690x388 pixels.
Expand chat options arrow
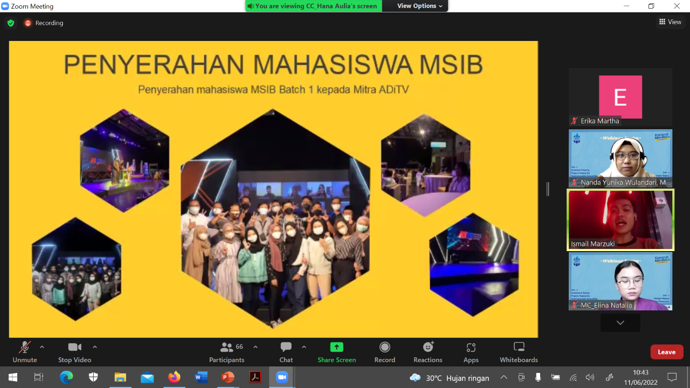(x=304, y=347)
